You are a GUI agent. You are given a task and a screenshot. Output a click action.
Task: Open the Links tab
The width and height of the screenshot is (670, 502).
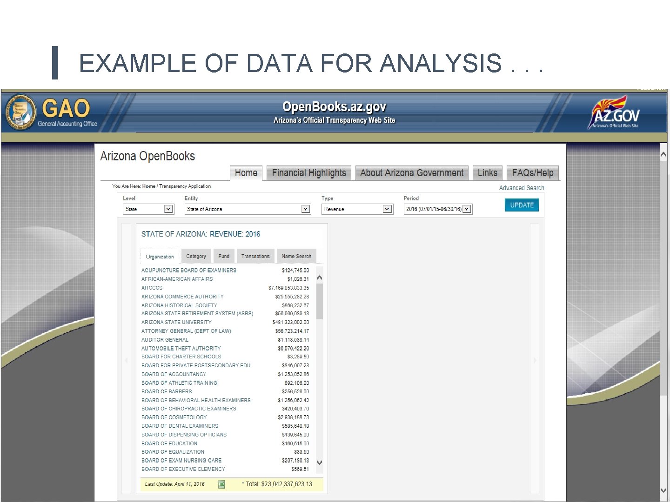coord(488,173)
